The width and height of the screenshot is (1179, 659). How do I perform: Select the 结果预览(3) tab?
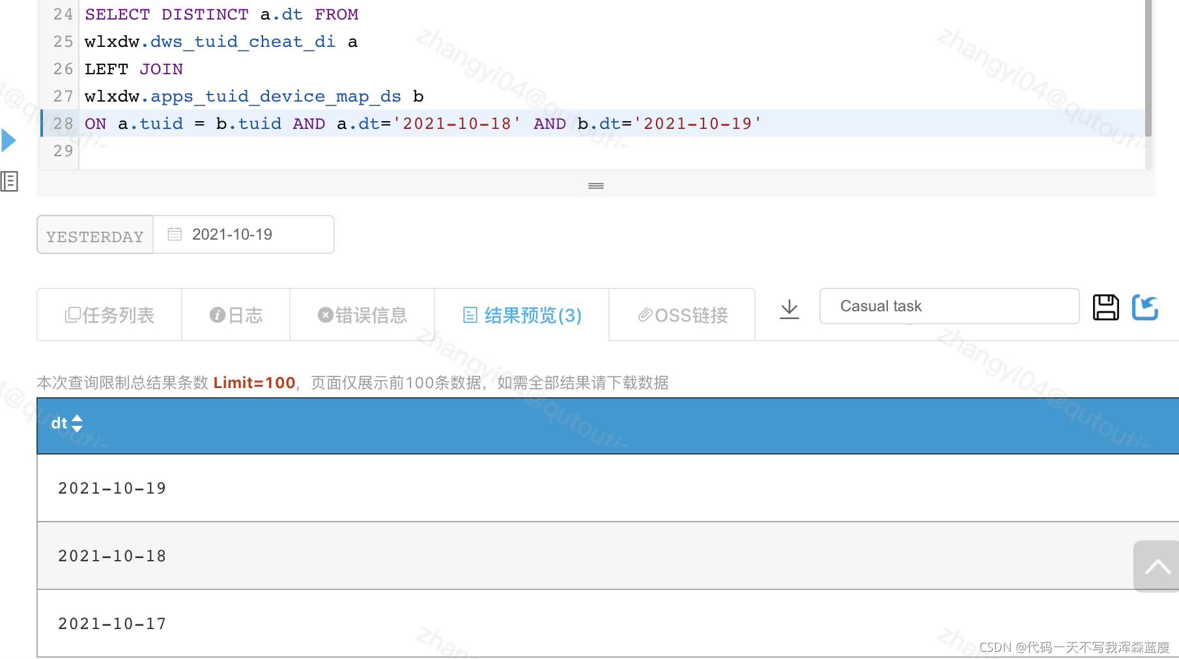pos(522,315)
